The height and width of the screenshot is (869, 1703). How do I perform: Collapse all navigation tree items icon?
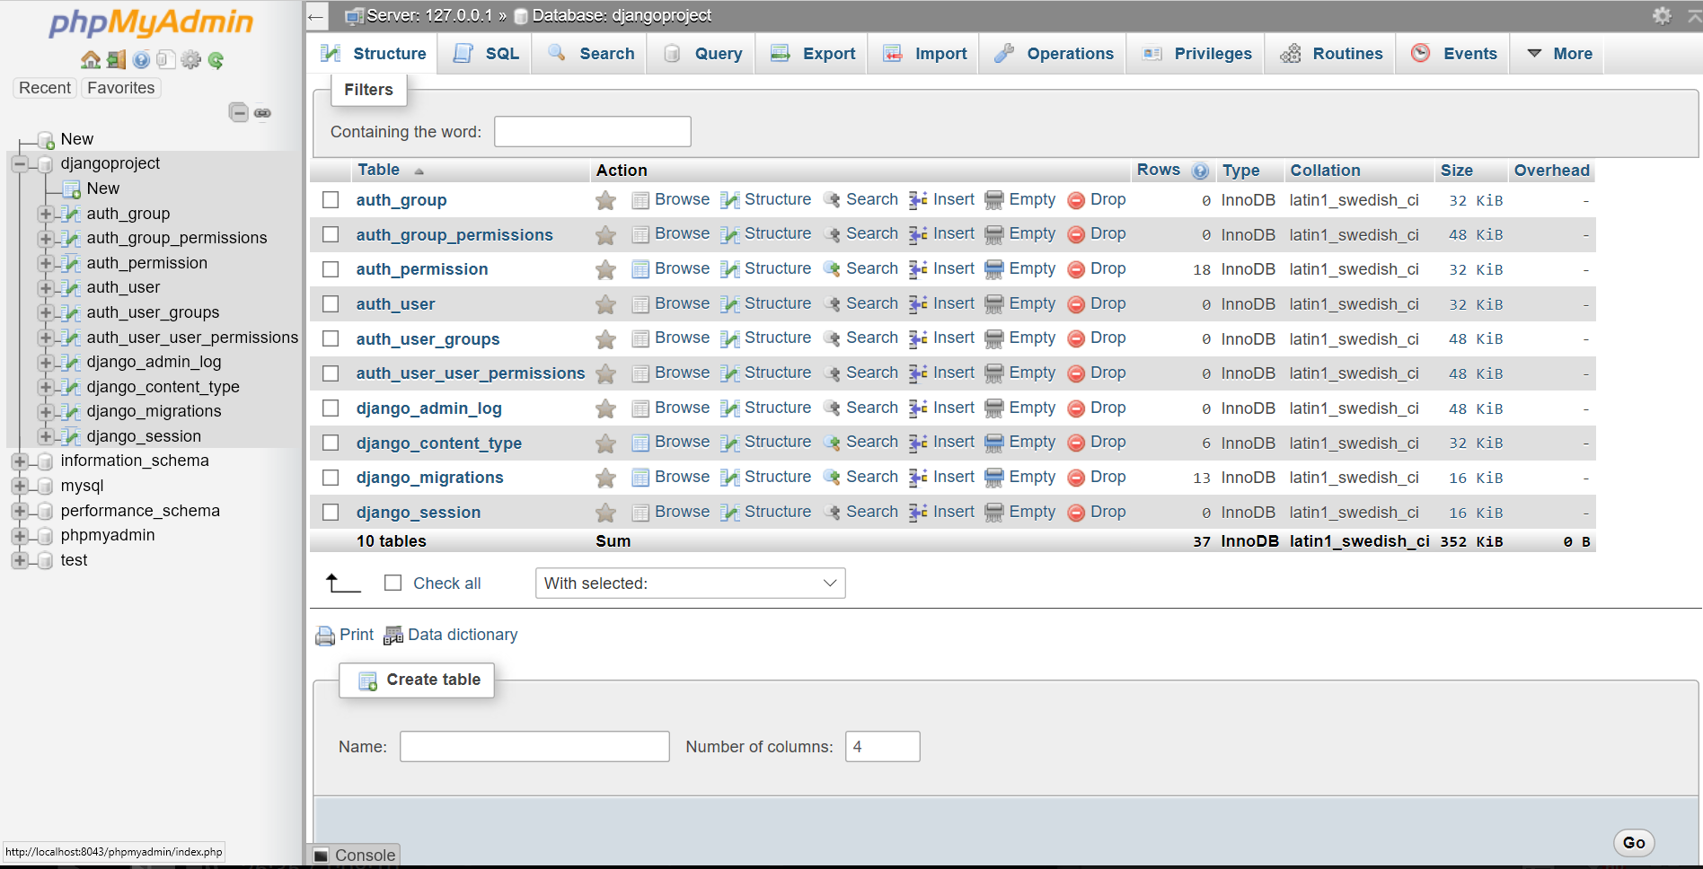(x=238, y=112)
